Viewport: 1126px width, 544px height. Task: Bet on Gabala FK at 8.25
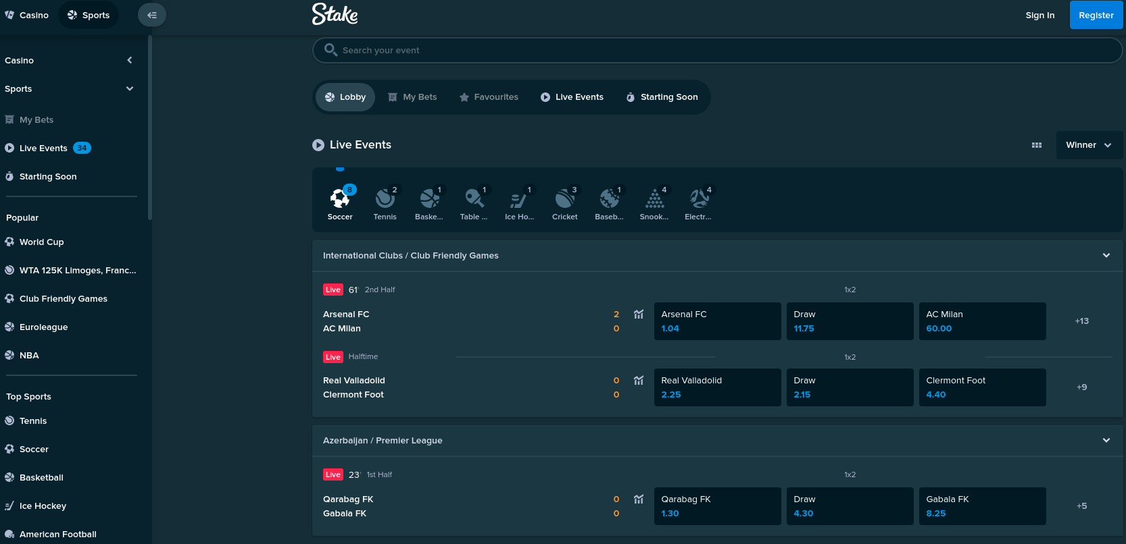tap(983, 506)
